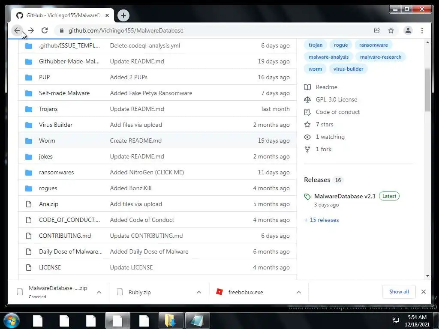Select the virus-builder topic tag
The image size is (439, 329).
348,69
